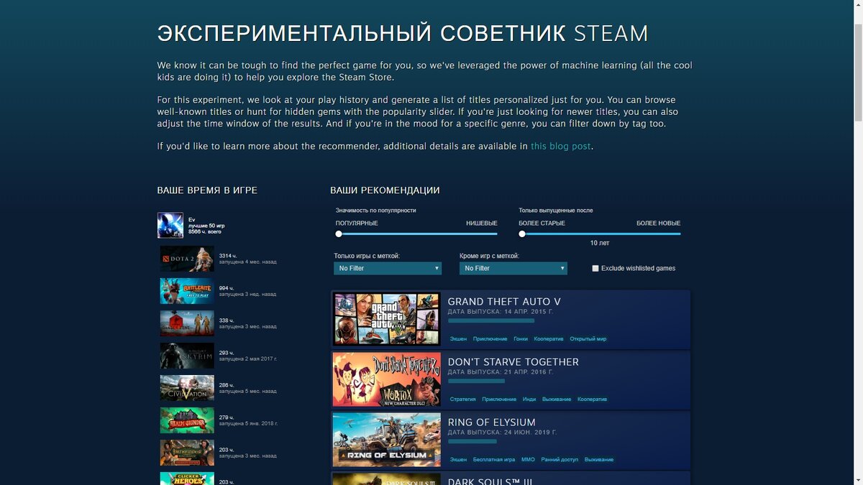The image size is (863, 485).
Task: Select the Ранний доступ tag
Action: pyautogui.click(x=560, y=459)
